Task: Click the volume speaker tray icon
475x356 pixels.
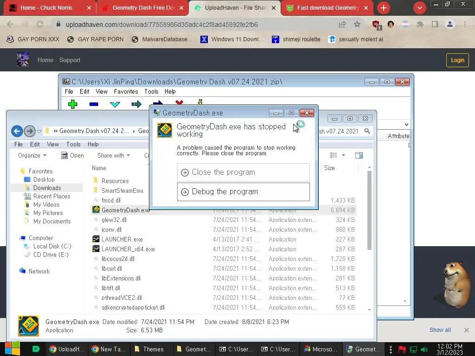Action: point(424,350)
